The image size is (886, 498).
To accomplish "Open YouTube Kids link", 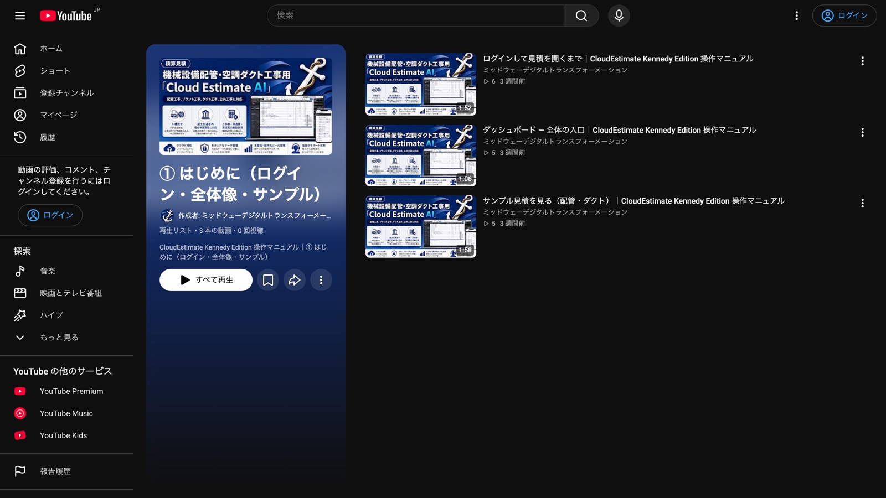I will pos(66,435).
